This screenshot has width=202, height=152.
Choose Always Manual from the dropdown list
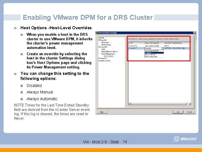(x=154, y=55)
